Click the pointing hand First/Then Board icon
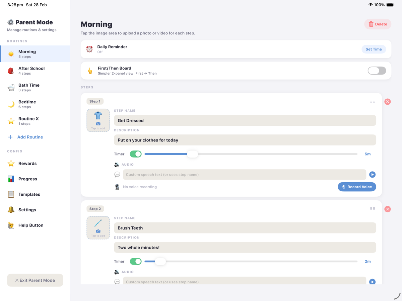Image resolution: width=402 pixels, height=301 pixels. [x=90, y=71]
